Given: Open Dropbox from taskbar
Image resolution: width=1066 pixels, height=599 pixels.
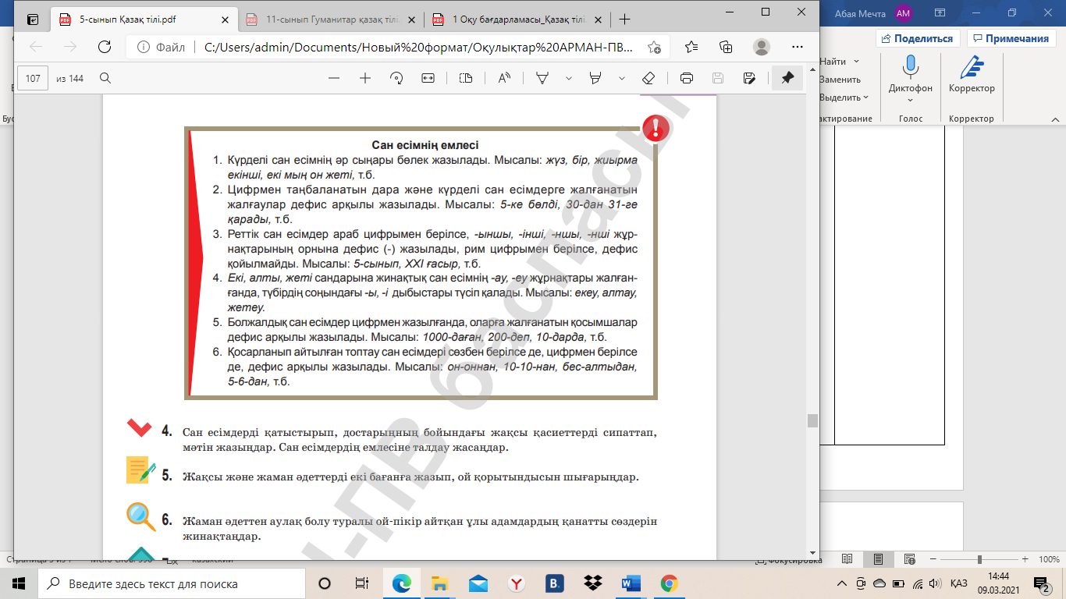Looking at the screenshot, I should coord(592,583).
